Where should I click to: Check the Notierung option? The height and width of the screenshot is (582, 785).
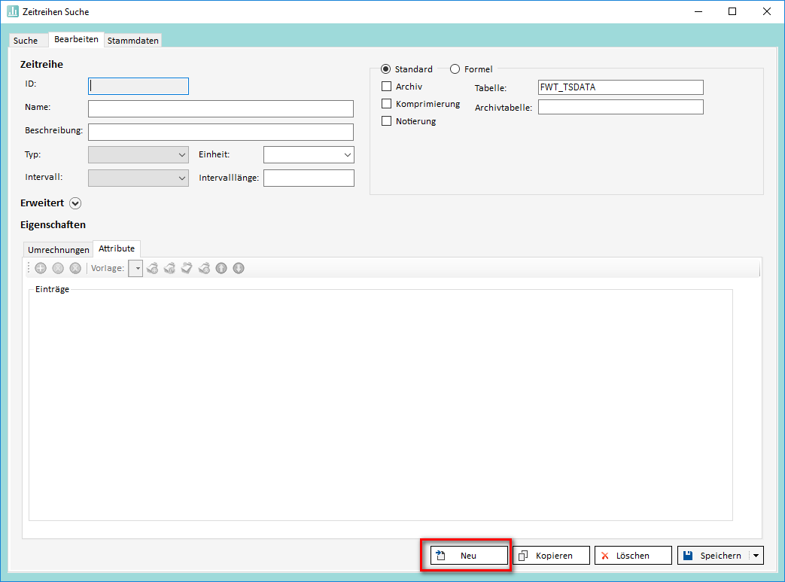[387, 121]
